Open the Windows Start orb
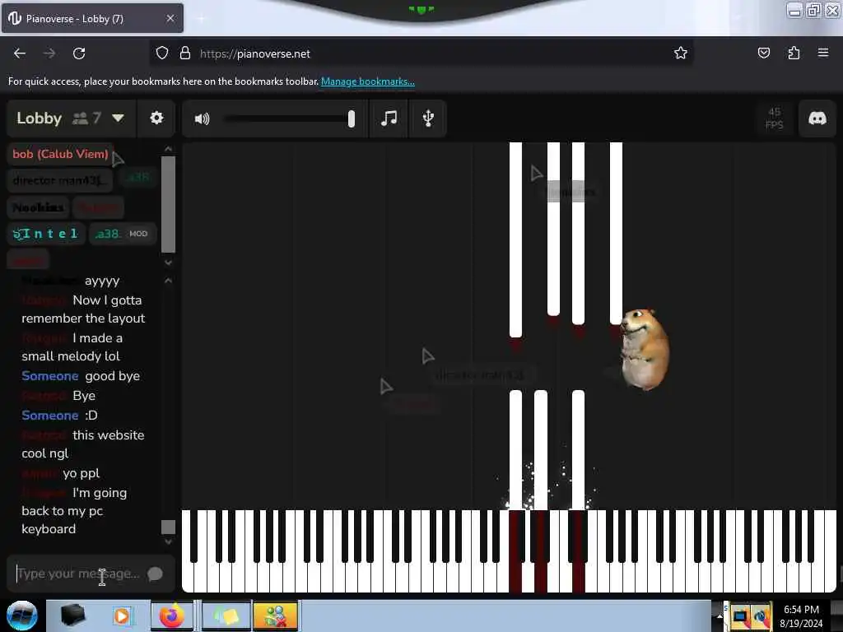 (22, 616)
